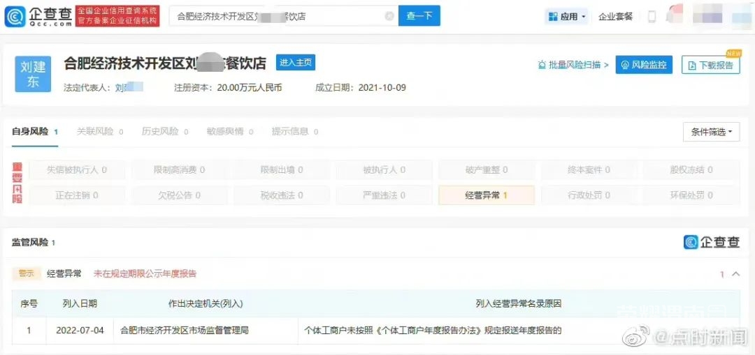This screenshot has width=755, height=355.
Task: Switch to the 关联风险 tab
Action: coord(100,132)
